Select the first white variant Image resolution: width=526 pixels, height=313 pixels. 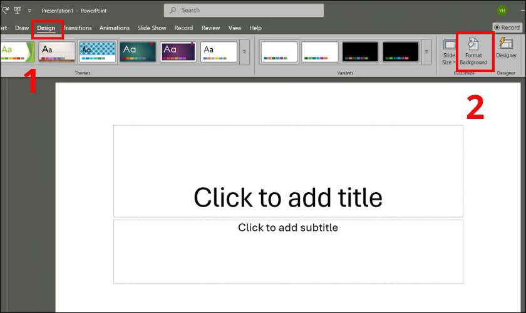point(279,52)
